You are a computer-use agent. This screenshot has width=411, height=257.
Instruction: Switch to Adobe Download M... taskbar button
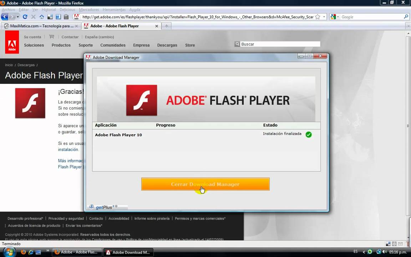128,252
